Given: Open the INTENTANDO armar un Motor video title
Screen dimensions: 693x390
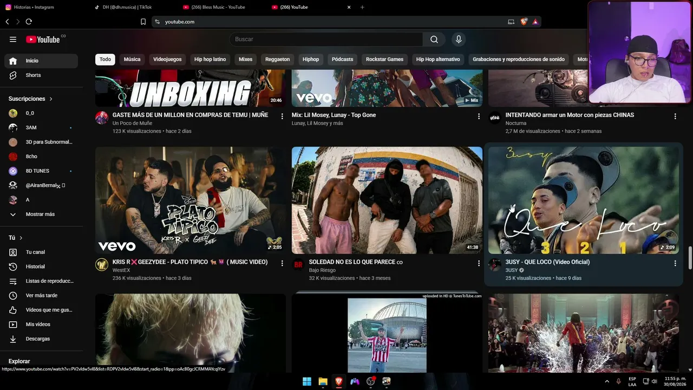Looking at the screenshot, I should click(570, 115).
